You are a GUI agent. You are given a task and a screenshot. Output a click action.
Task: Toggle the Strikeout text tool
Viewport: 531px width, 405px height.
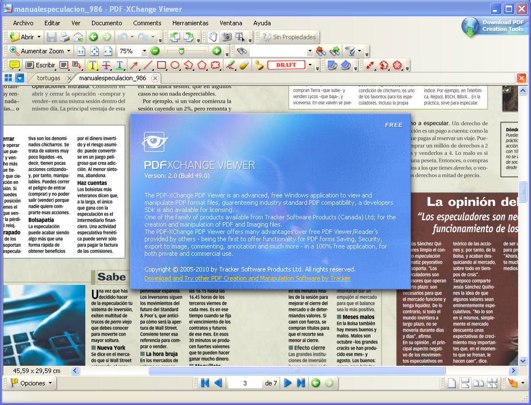coord(106,65)
